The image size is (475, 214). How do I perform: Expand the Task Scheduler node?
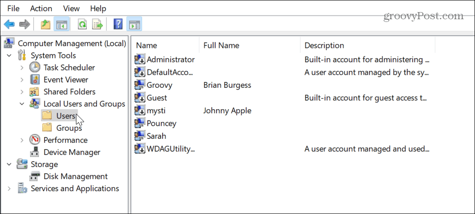coord(22,68)
